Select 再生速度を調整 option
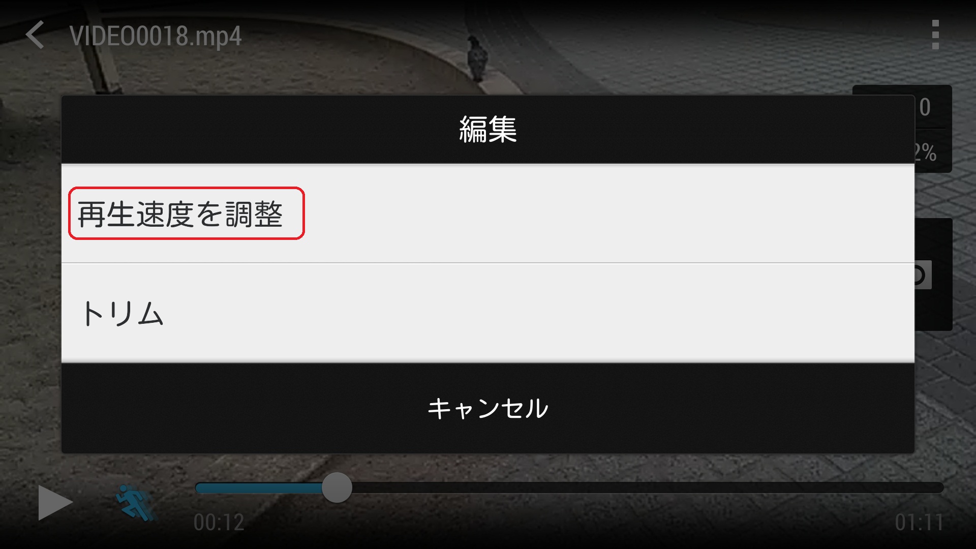 coord(180,213)
